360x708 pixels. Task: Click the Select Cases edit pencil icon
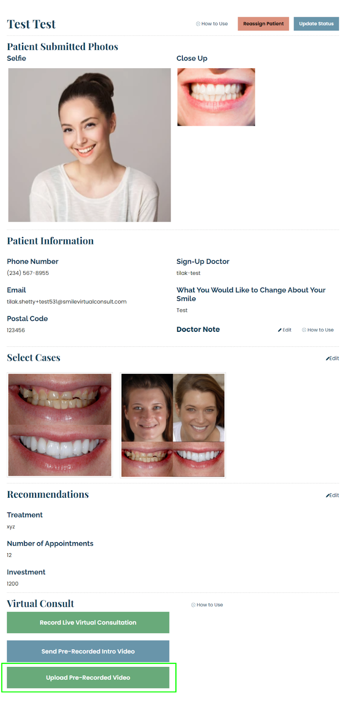point(328,358)
